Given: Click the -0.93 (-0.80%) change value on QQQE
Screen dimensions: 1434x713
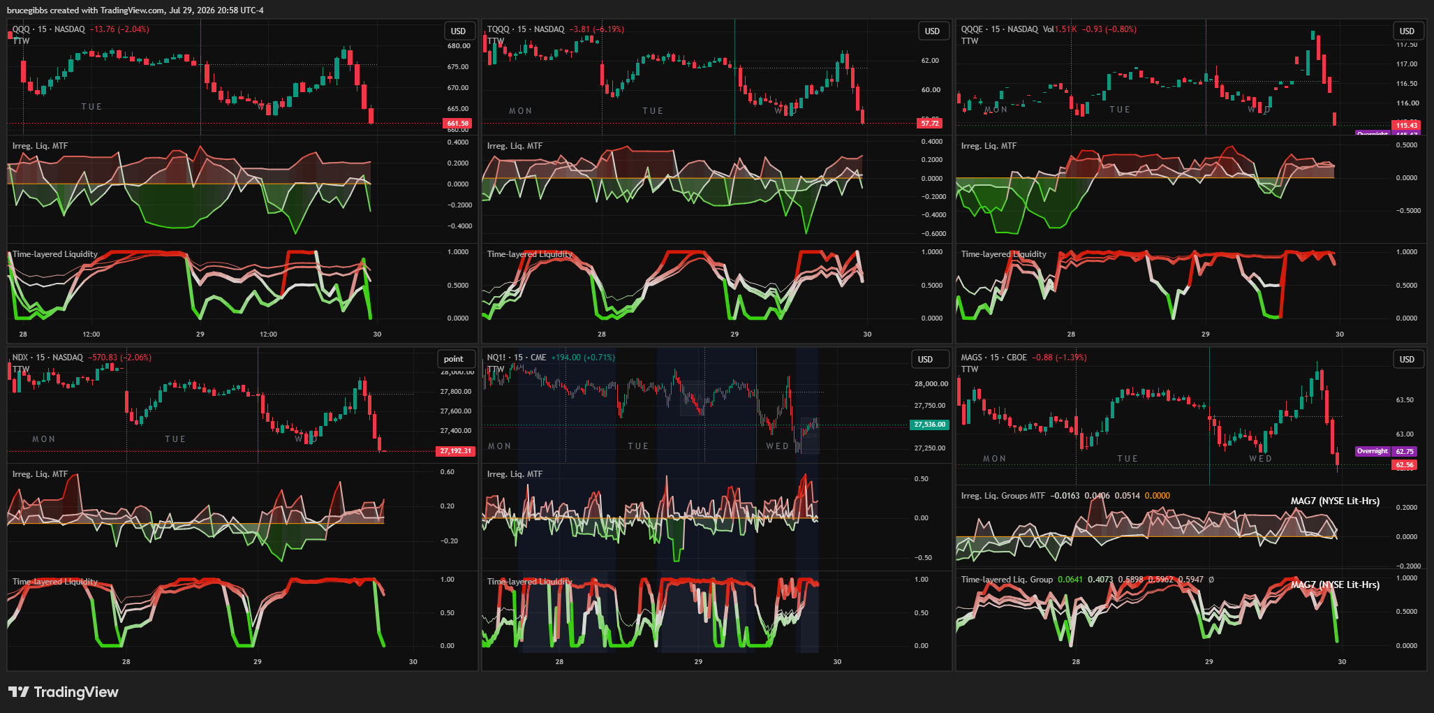Looking at the screenshot, I should click(1109, 29).
